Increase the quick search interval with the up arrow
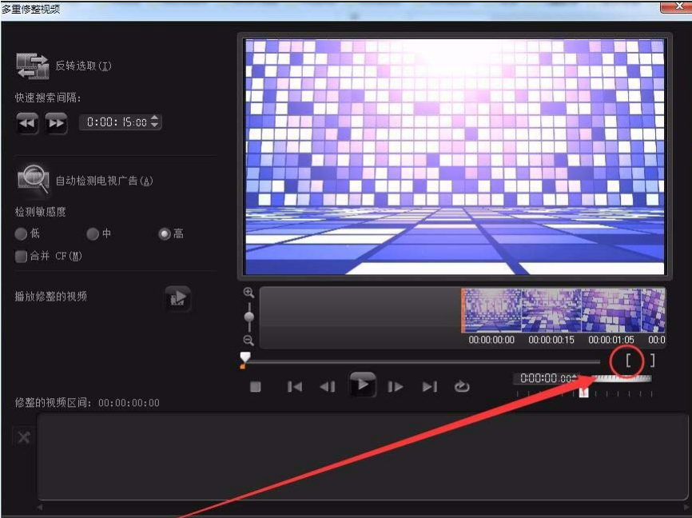The width and height of the screenshot is (692, 518). tap(154, 118)
